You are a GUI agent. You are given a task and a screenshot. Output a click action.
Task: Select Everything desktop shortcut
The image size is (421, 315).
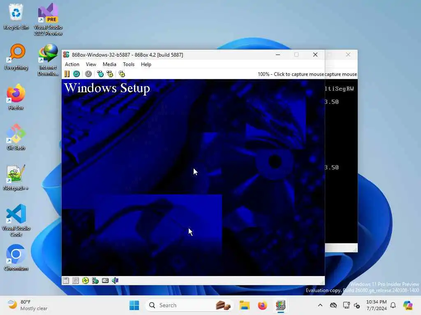(16, 57)
